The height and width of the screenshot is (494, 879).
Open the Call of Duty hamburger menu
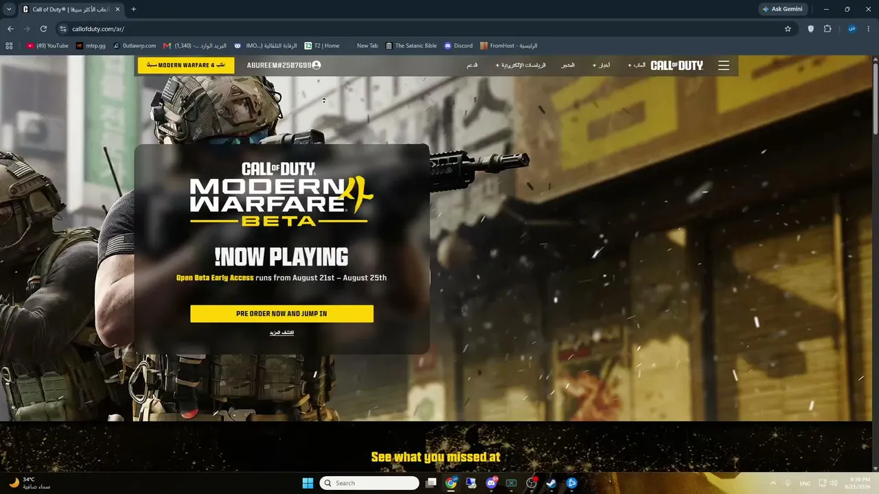click(724, 65)
